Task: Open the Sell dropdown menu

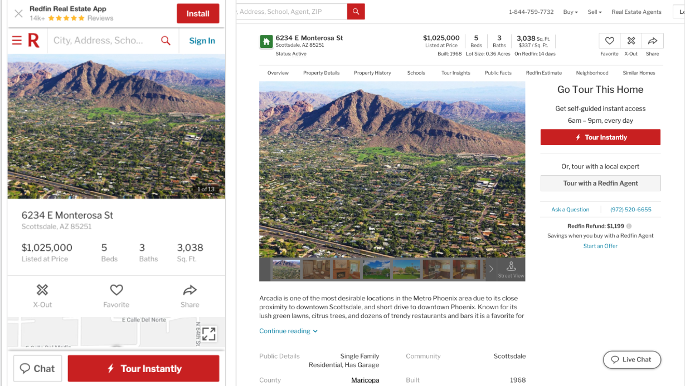Action: click(595, 12)
